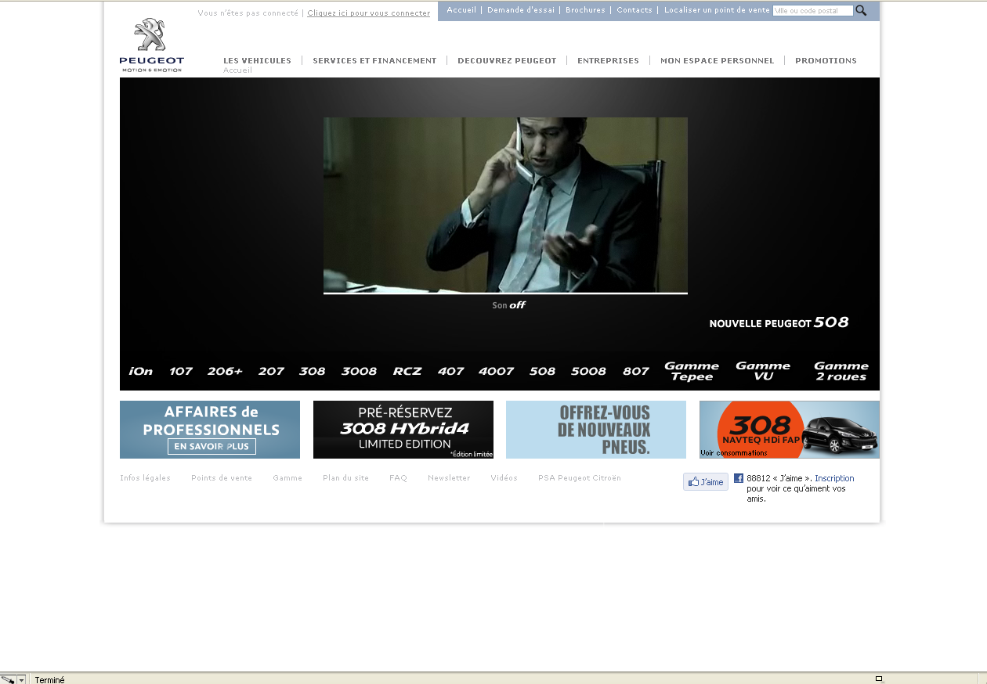Screen dimensions: 987x684
Task: Open Points de vente footer link
Action: pos(222,478)
